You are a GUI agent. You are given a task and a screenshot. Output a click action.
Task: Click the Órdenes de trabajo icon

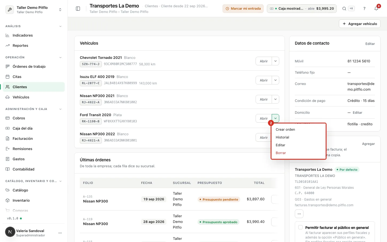point(8,66)
